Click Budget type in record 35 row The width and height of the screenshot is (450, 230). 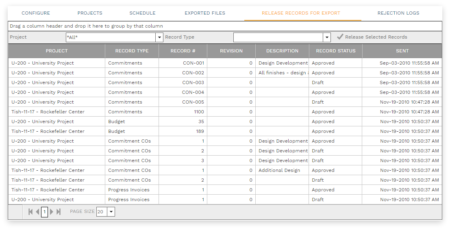117,122
